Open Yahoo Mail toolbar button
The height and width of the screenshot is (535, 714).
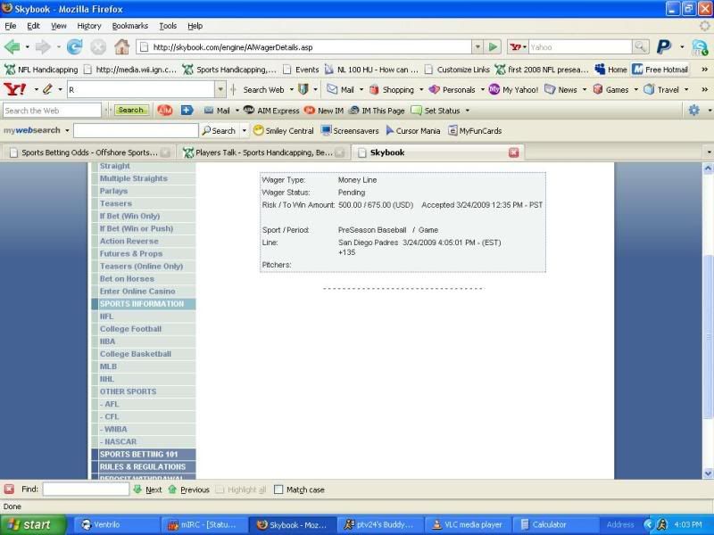click(x=341, y=90)
